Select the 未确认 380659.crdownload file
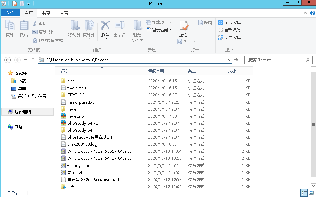316x197 pixels. tap(93, 180)
